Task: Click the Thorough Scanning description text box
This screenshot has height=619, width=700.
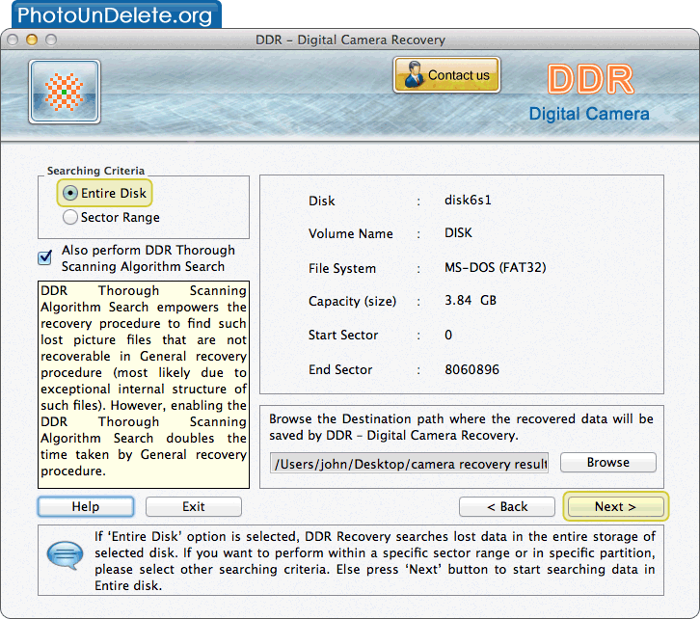Action: (144, 385)
